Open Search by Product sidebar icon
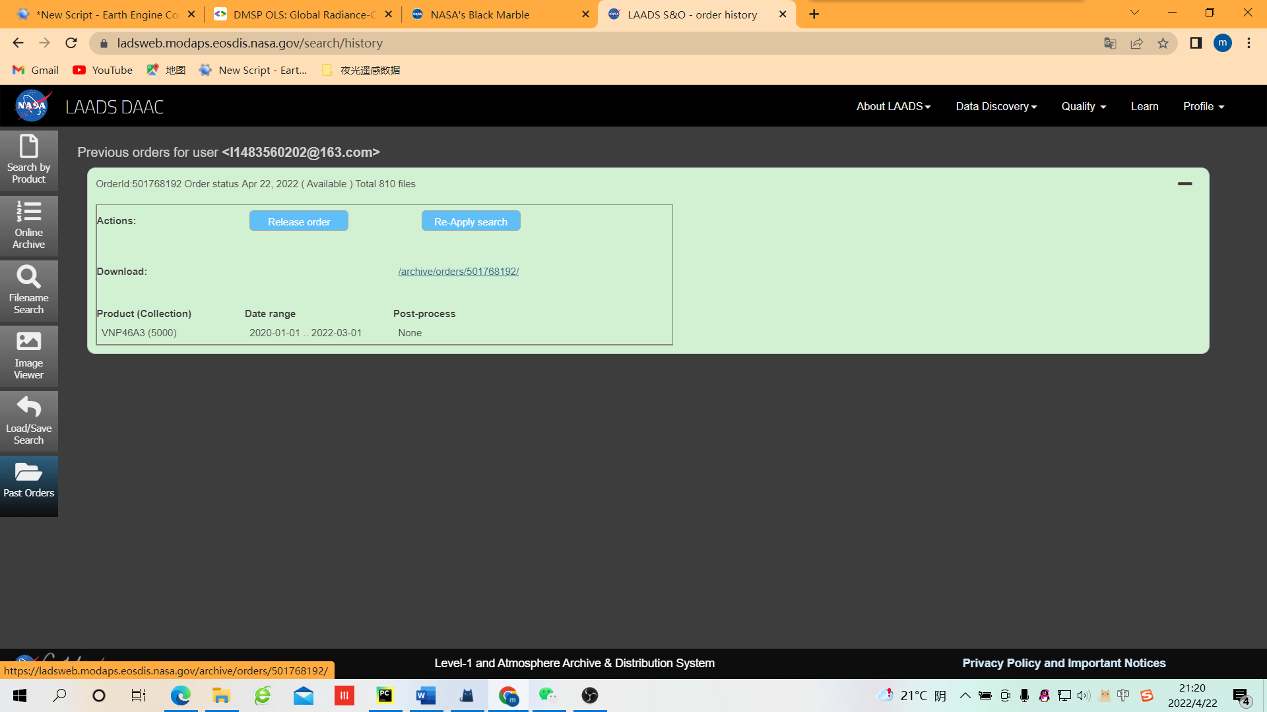Screen dimensions: 1267x712 coord(29,159)
